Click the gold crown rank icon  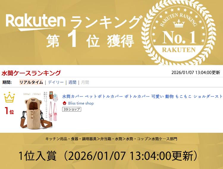click(x=10, y=97)
